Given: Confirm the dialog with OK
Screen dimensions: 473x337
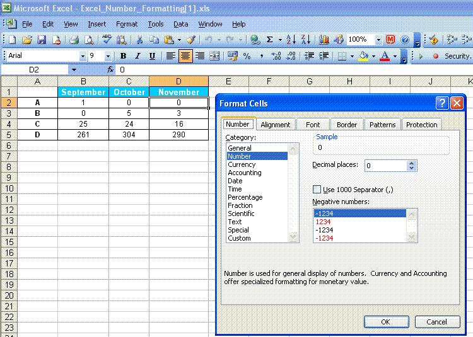Looking at the screenshot, I should pyautogui.click(x=386, y=322).
